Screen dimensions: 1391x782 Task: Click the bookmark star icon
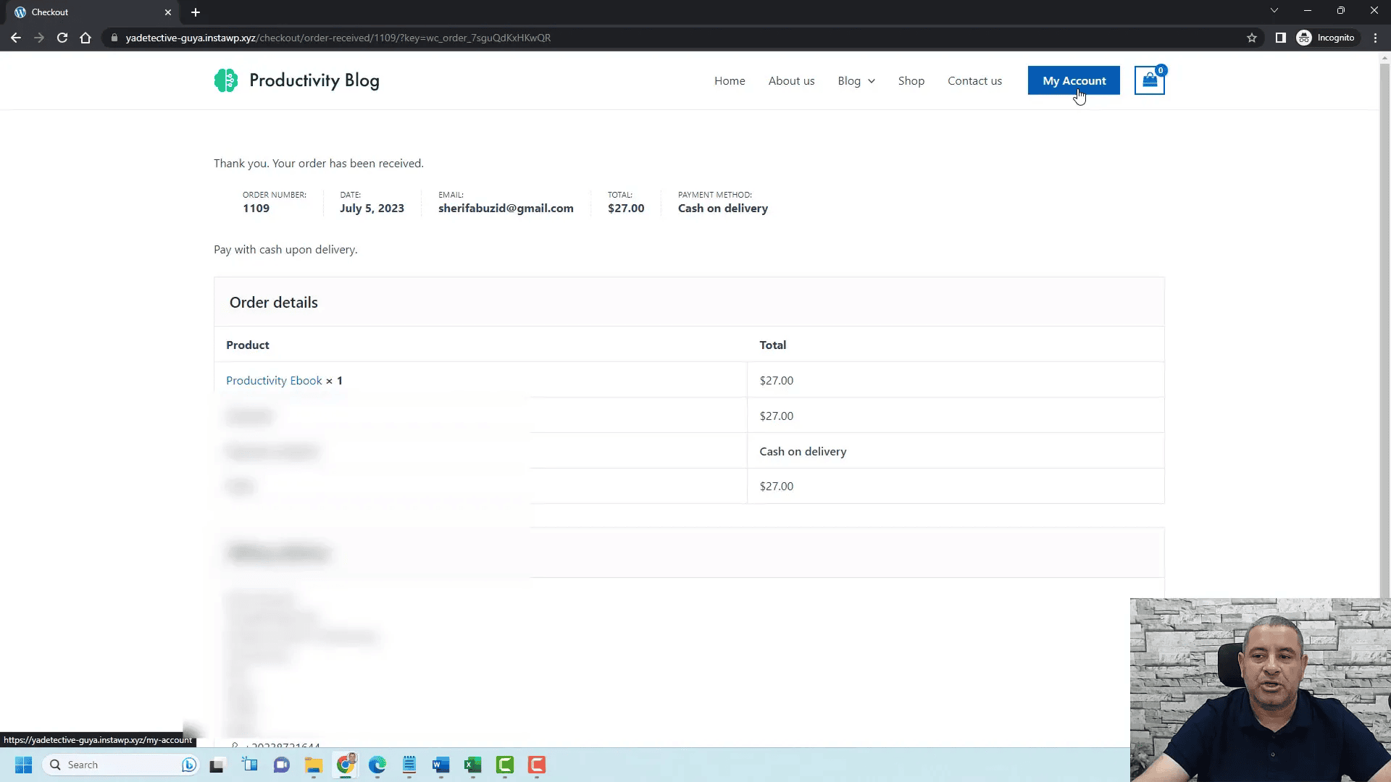[1253, 37]
